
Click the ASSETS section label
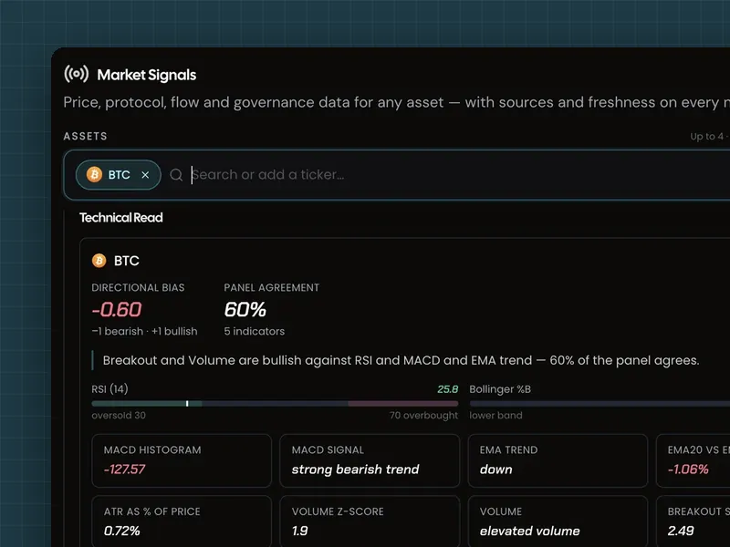85,136
